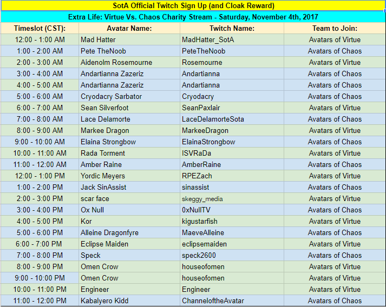This screenshot has height=307, width=386.
Task: Select the 'Speck' avatar cell
Action: [129, 255]
